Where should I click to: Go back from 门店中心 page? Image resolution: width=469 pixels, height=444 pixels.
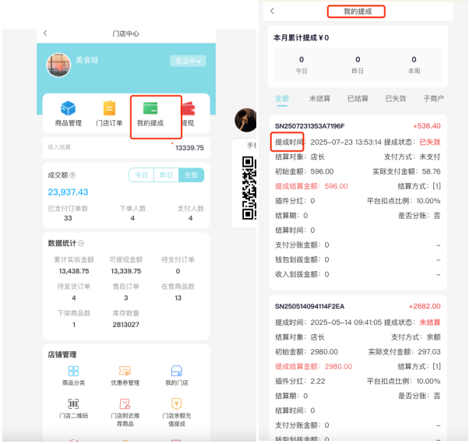pyautogui.click(x=45, y=33)
